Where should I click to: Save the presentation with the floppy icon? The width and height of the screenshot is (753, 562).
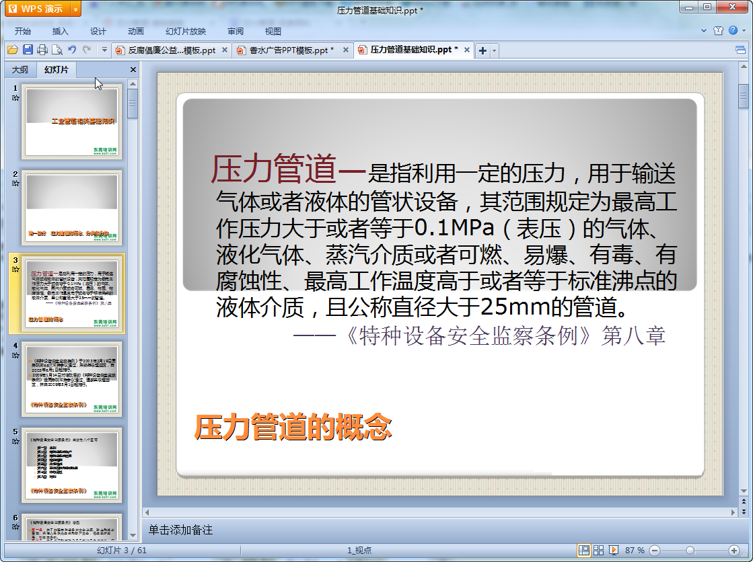tap(28, 50)
